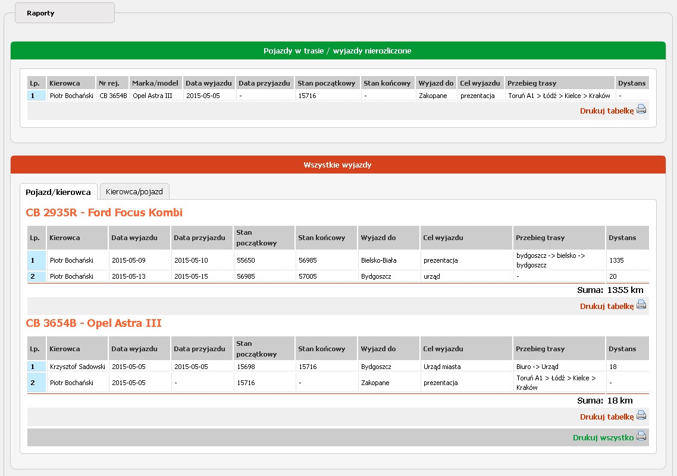The width and height of the screenshot is (677, 476).
Task: Click Drukuj tabelkę link below Suma 18 km
Action: tap(607, 417)
